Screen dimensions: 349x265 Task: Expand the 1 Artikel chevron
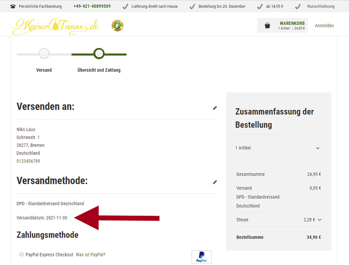[318, 148]
